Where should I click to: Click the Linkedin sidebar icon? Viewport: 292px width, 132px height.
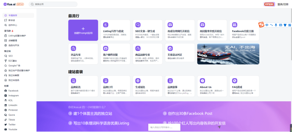6,105
